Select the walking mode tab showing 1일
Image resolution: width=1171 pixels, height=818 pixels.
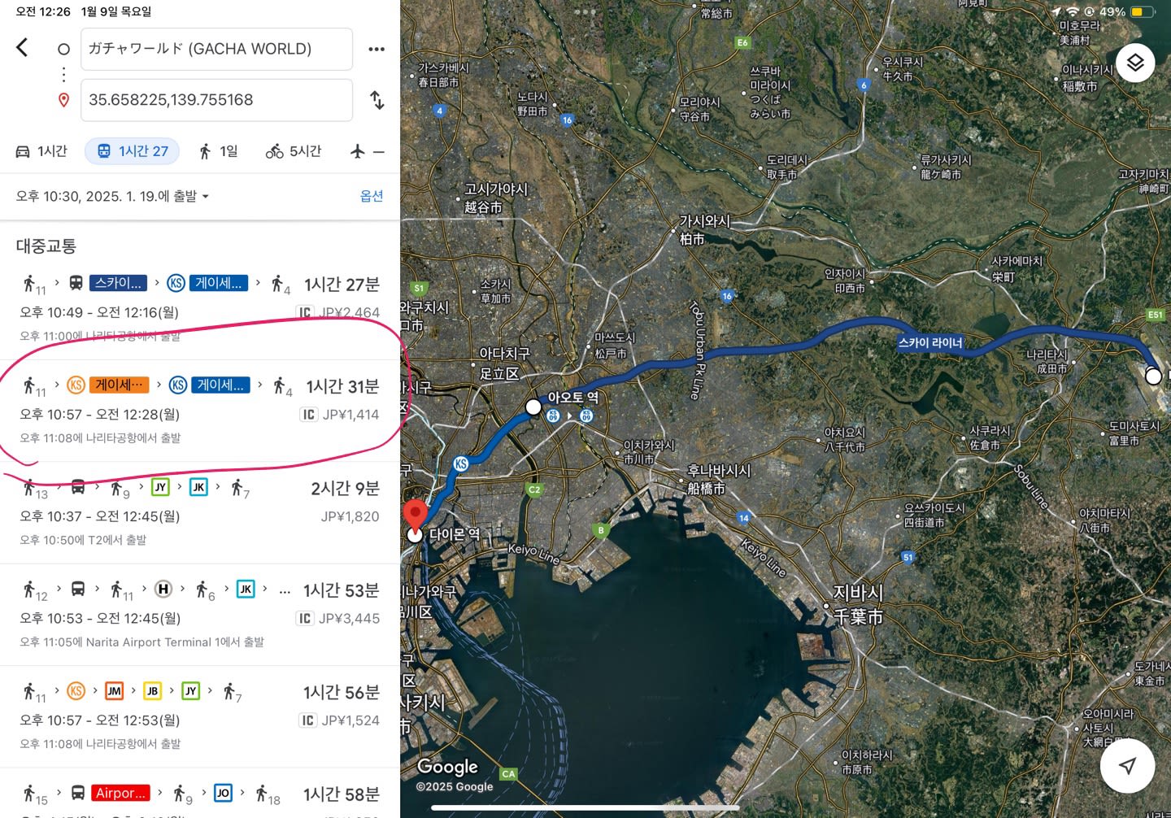tap(219, 151)
